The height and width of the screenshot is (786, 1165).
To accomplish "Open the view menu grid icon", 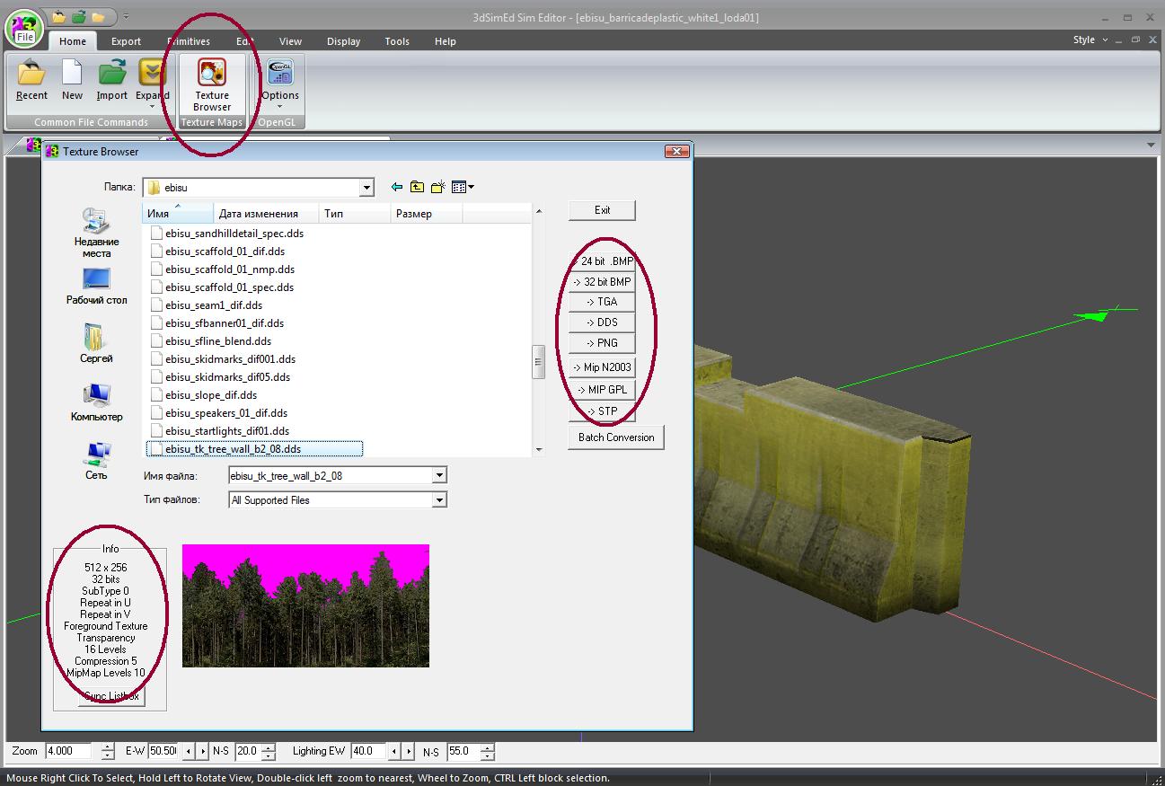I will 463,187.
